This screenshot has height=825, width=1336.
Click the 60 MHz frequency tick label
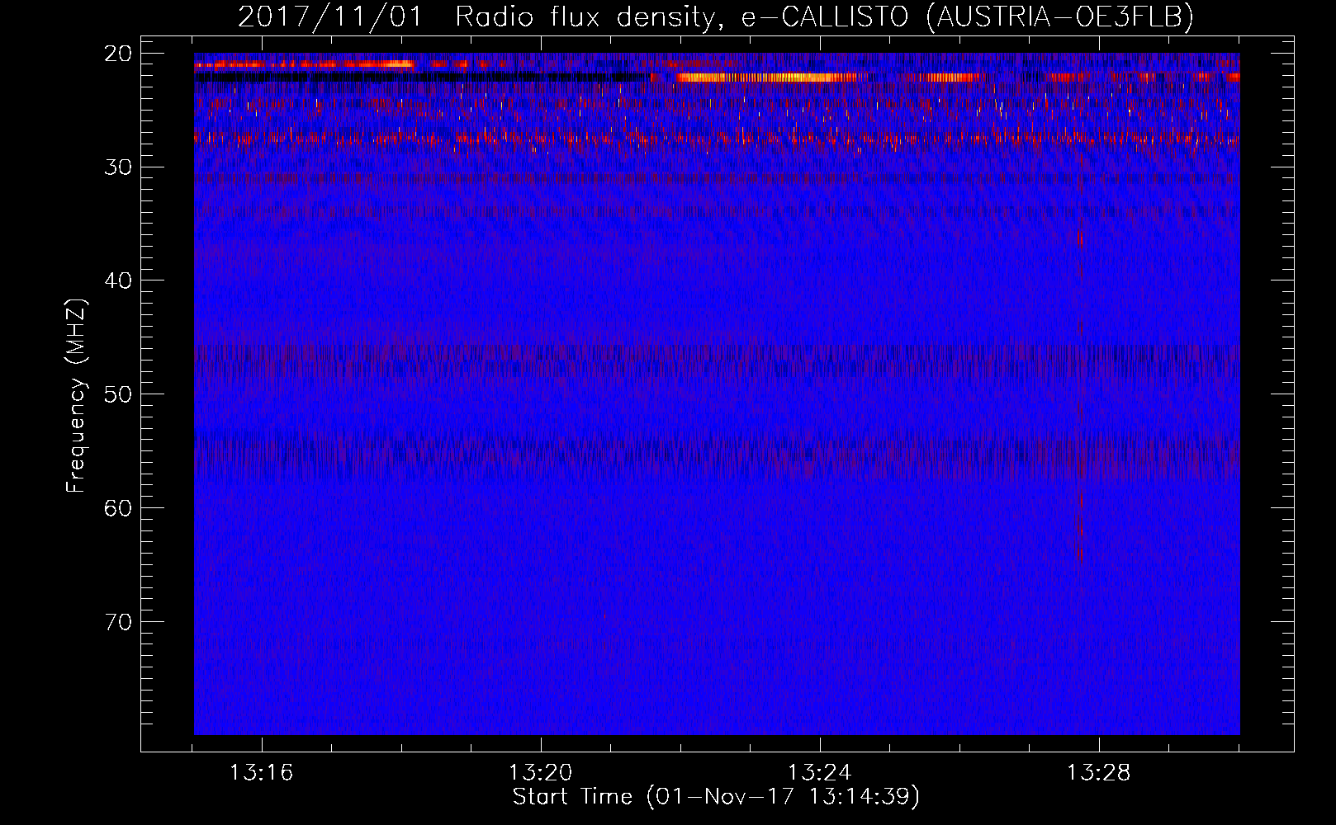(x=119, y=507)
